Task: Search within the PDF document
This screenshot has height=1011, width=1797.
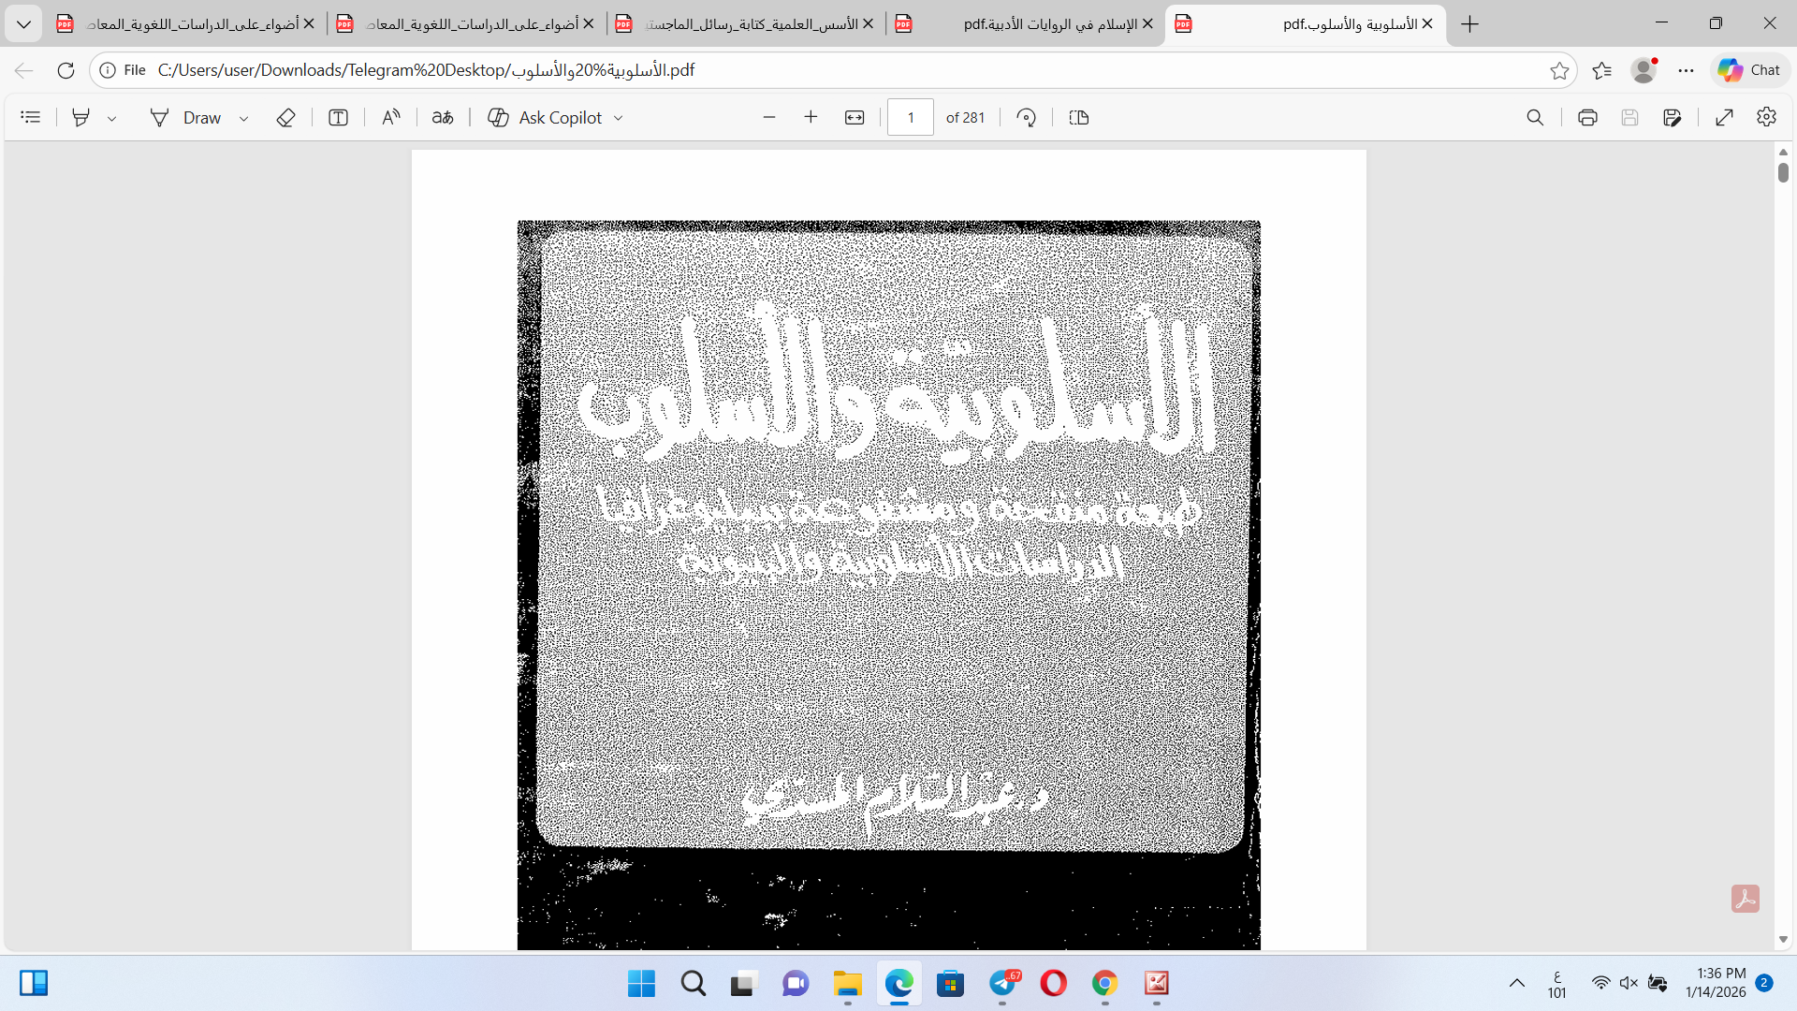Action: tap(1535, 117)
